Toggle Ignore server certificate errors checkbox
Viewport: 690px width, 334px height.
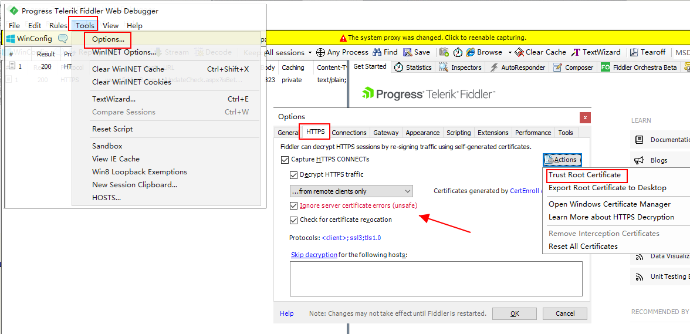pyautogui.click(x=293, y=205)
